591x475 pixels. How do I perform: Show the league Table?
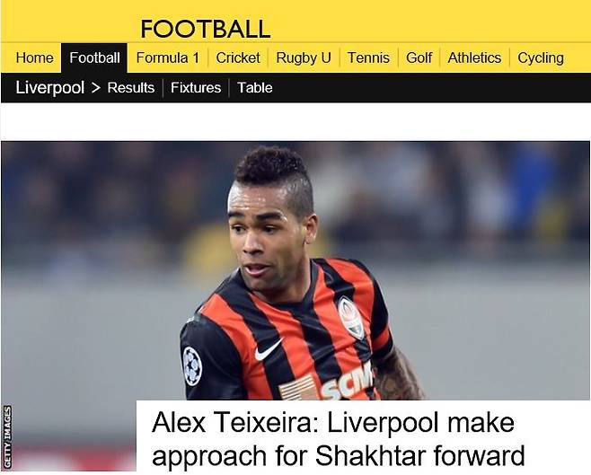(255, 88)
